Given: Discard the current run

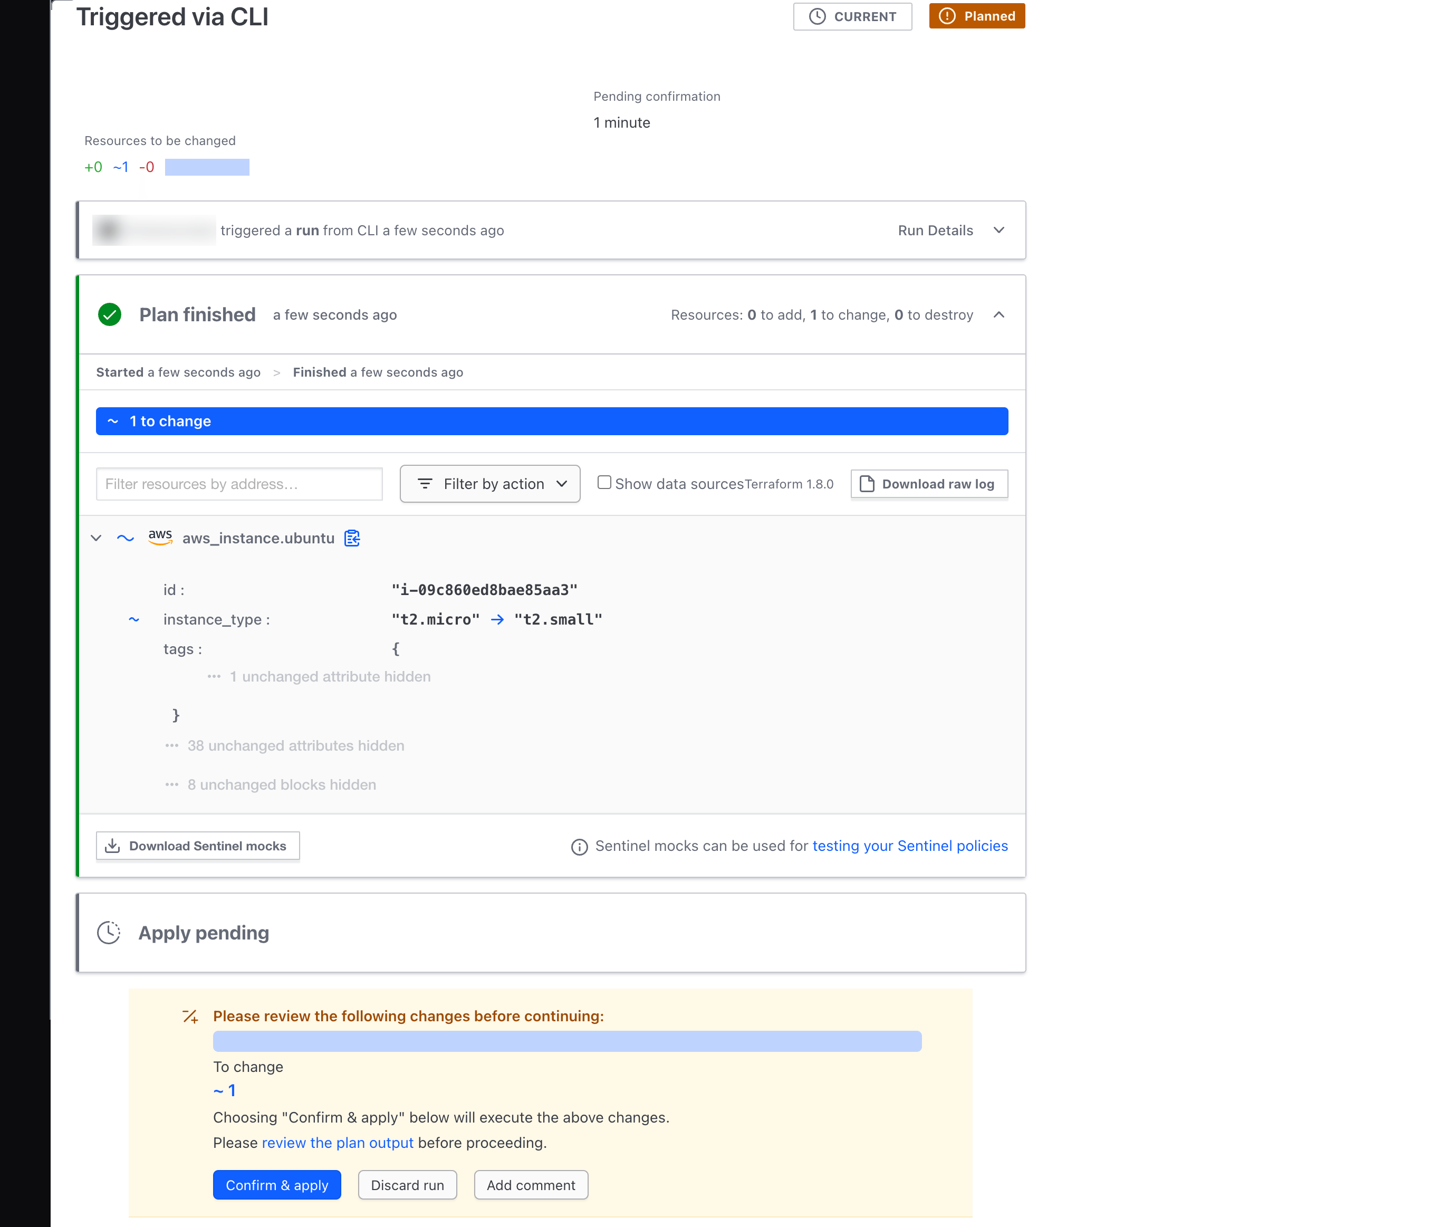Looking at the screenshot, I should (407, 1185).
